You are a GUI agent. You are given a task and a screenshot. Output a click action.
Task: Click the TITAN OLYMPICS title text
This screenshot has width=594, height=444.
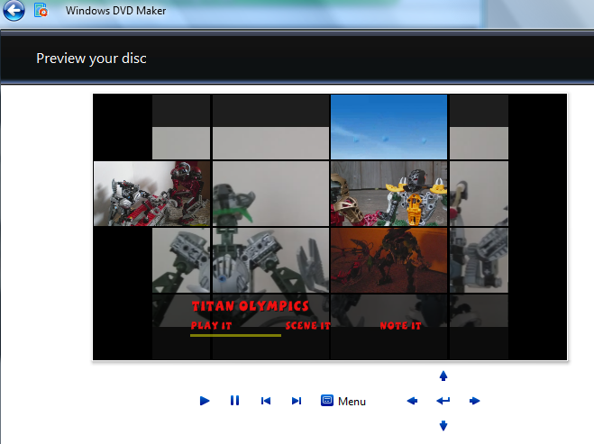coord(250,306)
